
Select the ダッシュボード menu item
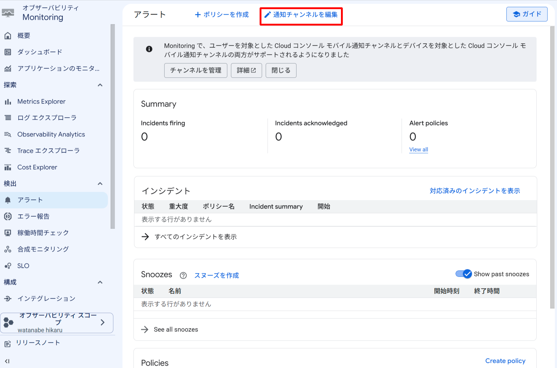click(x=54, y=52)
